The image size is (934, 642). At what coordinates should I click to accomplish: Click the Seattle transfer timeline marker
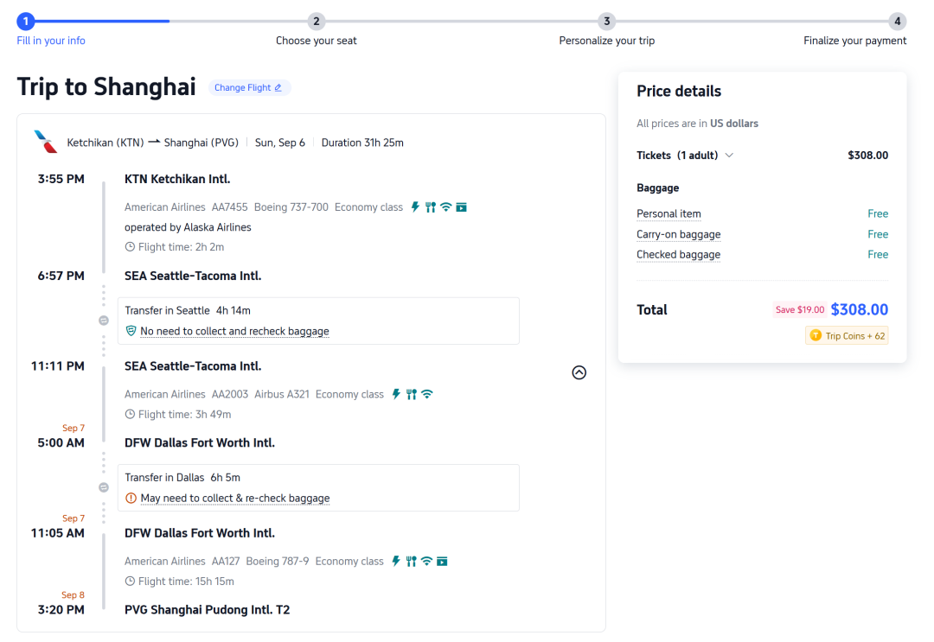click(104, 321)
